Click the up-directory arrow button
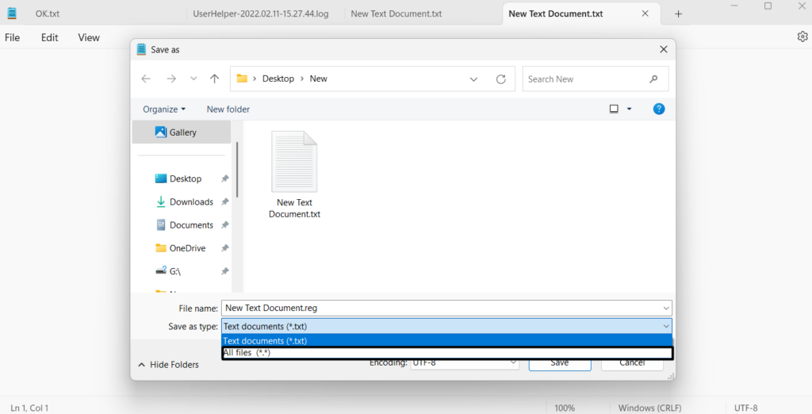The image size is (812, 414). click(214, 79)
